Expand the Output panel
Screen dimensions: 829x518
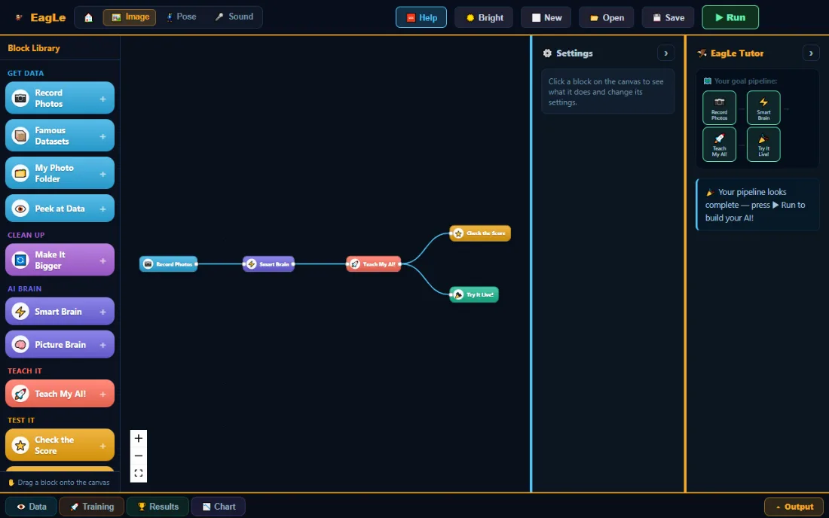pos(794,507)
